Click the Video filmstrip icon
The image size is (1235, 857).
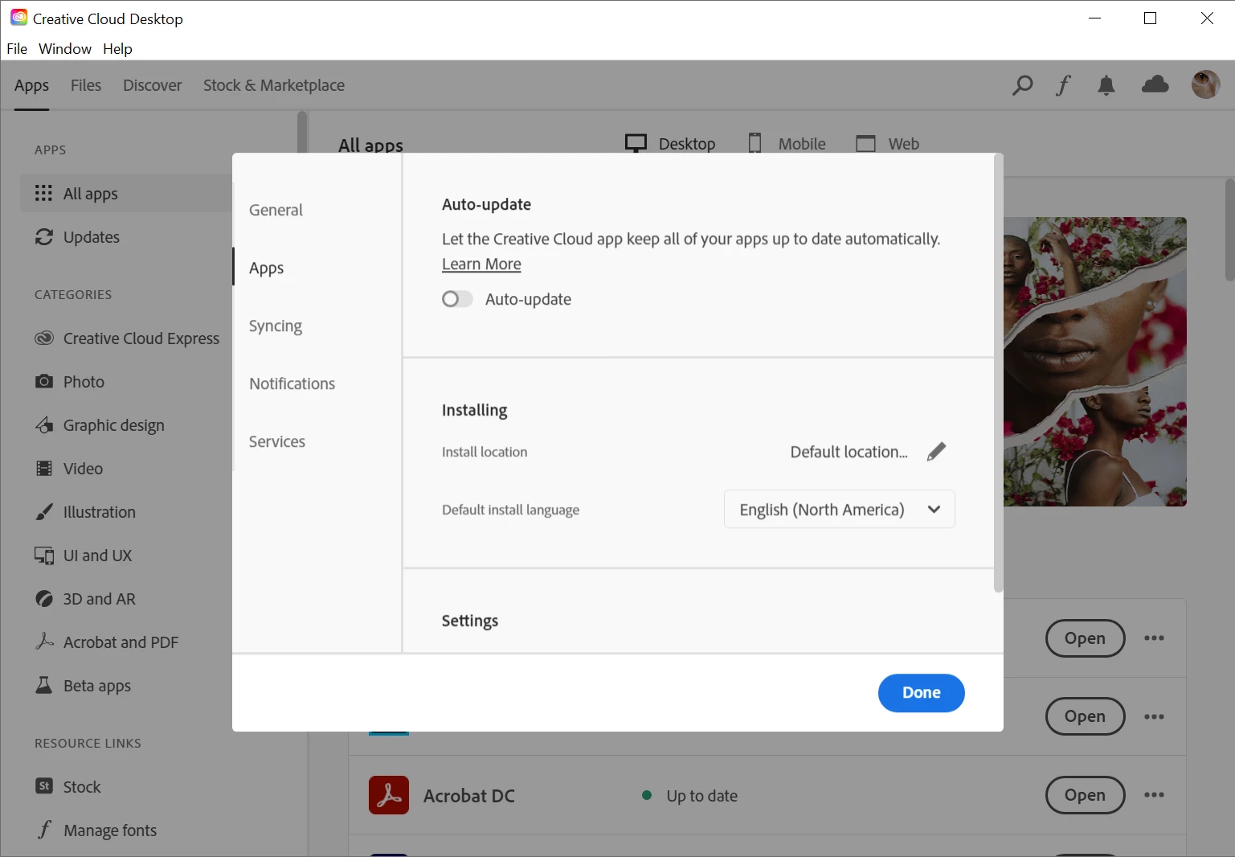click(44, 468)
